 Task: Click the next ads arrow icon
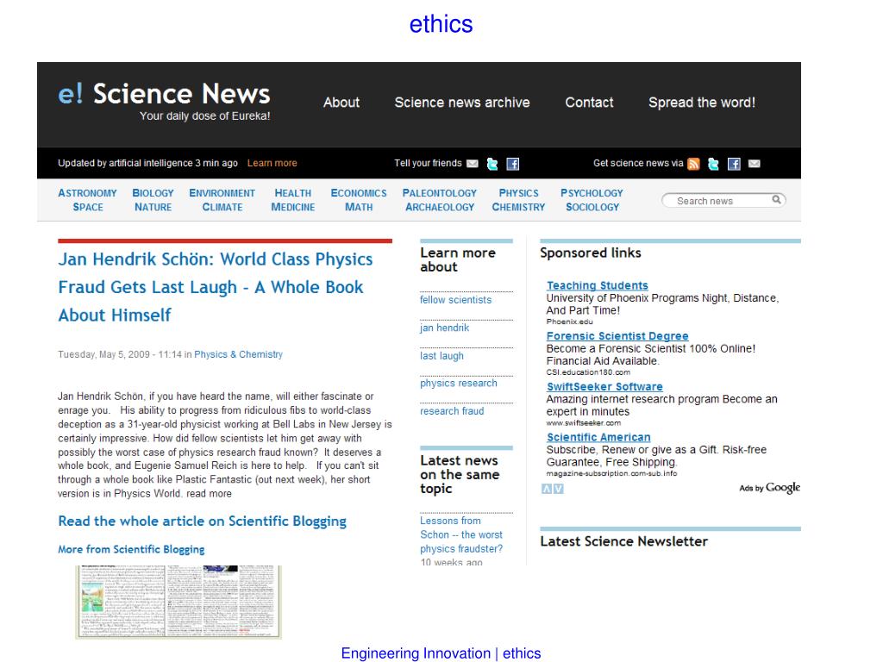(x=558, y=489)
